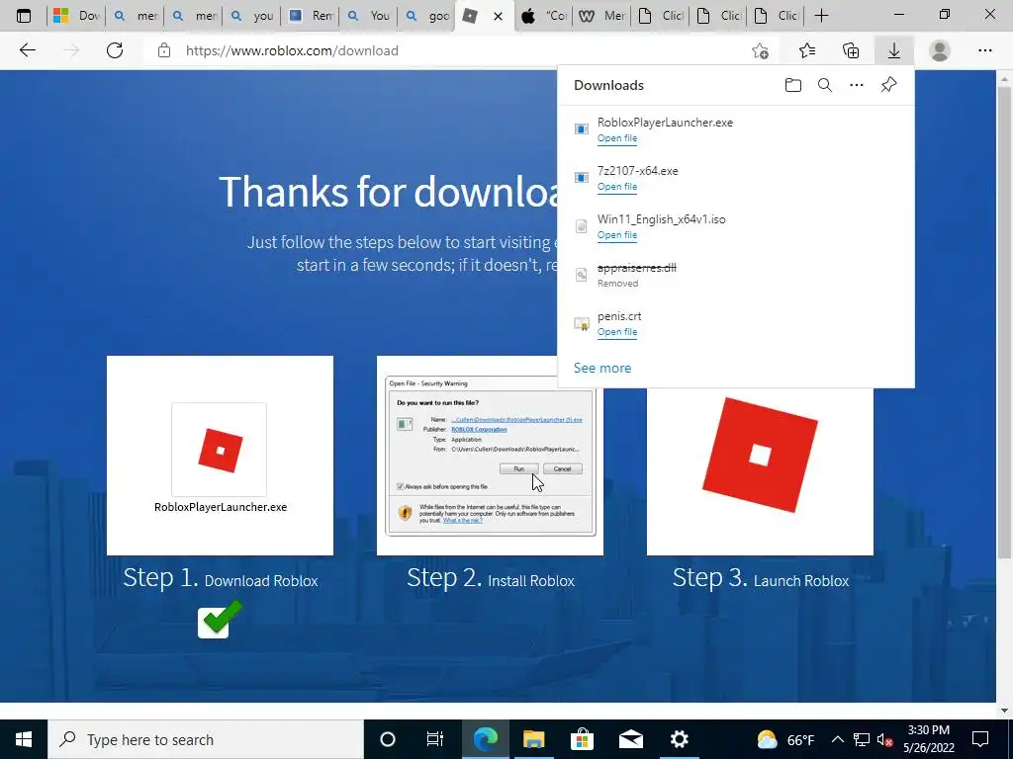The image size is (1013, 759).
Task: Open Mail app from the taskbar
Action: (630, 739)
